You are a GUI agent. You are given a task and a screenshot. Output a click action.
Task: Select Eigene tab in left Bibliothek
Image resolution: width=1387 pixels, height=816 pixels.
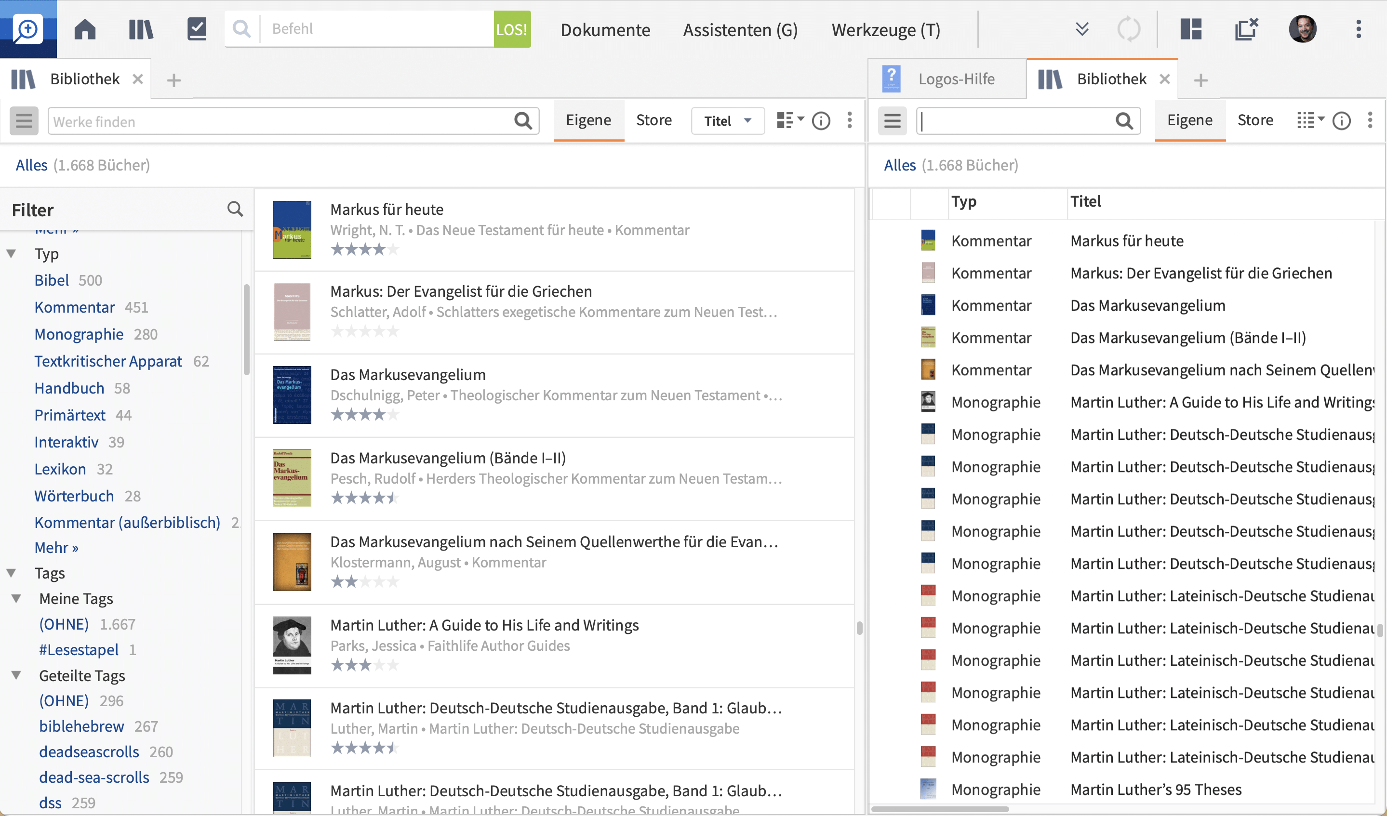pos(588,120)
